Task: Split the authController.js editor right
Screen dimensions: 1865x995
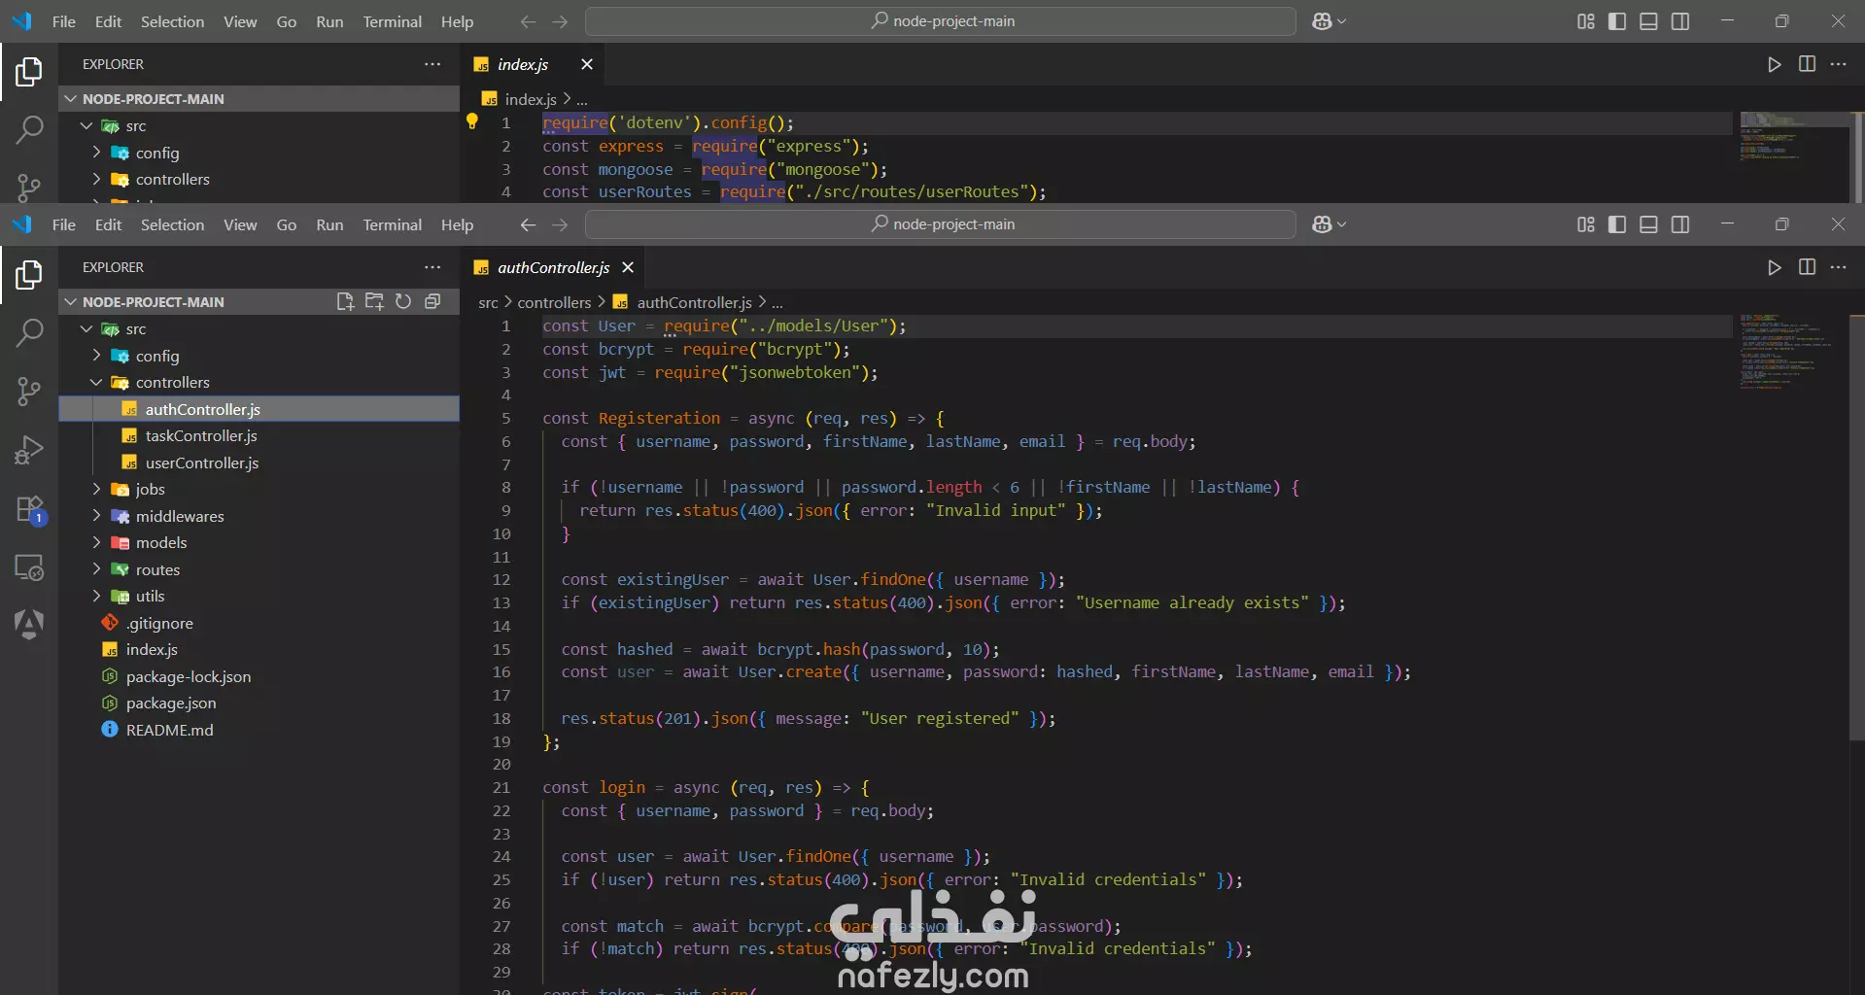Action: click(x=1807, y=267)
